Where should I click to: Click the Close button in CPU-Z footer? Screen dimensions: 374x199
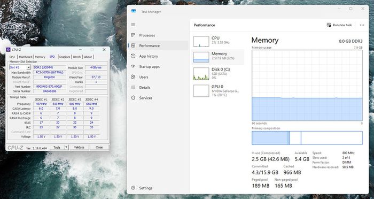(x=99, y=148)
